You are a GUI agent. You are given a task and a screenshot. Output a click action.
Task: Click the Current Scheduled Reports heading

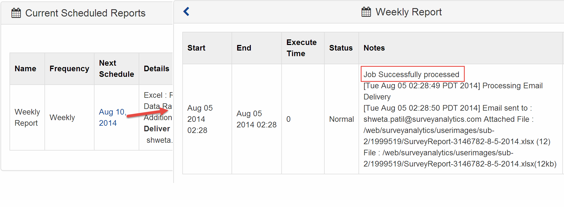85,13
